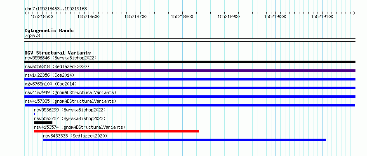Click the blue nsv1022356 variant bar
Viewport: 367px width, 156px height.
190,79
